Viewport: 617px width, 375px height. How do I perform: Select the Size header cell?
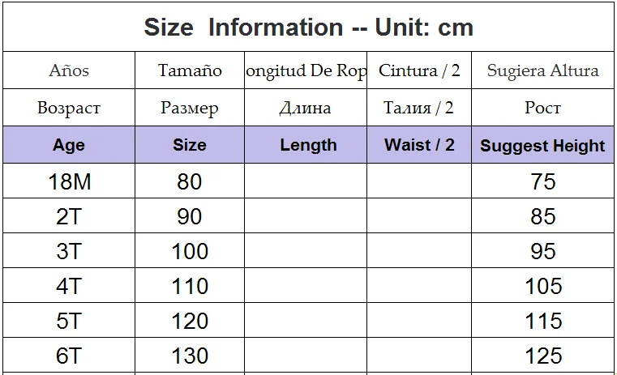click(189, 145)
